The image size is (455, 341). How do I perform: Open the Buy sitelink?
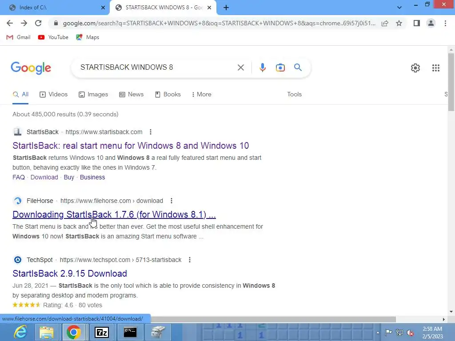[69, 177]
